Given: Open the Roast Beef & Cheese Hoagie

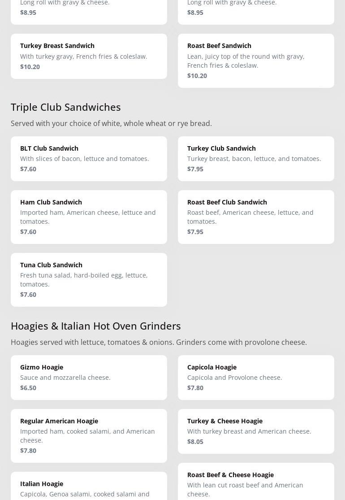Looking at the screenshot, I should (256, 482).
